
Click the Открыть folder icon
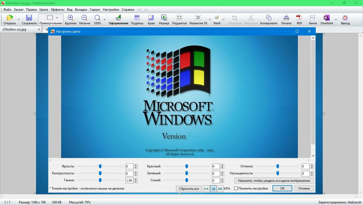[x=10, y=18]
